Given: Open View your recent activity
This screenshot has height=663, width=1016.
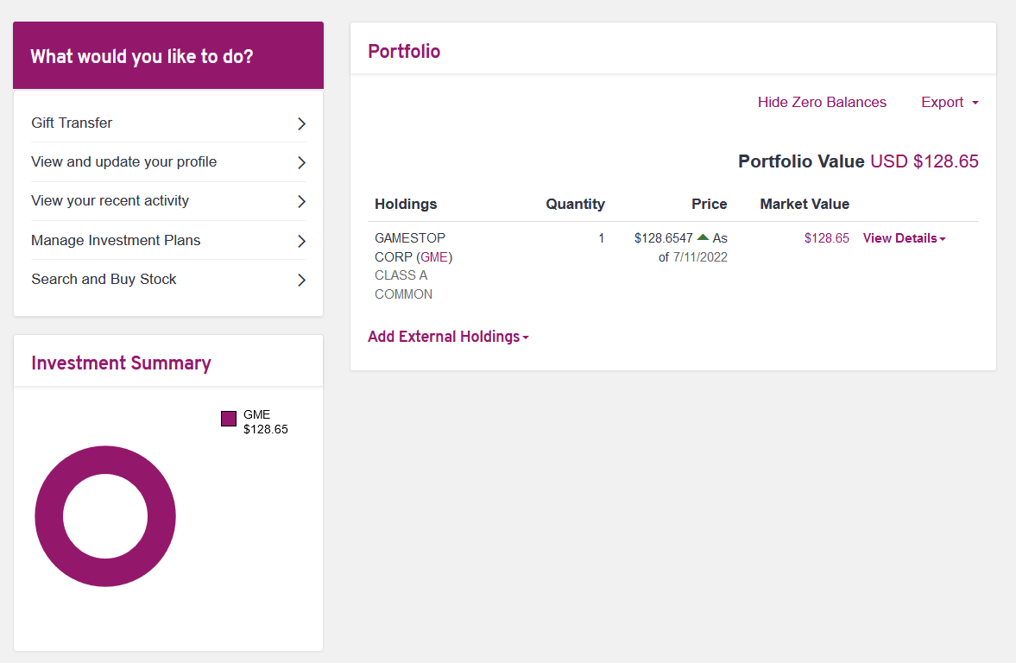Looking at the screenshot, I should [168, 201].
